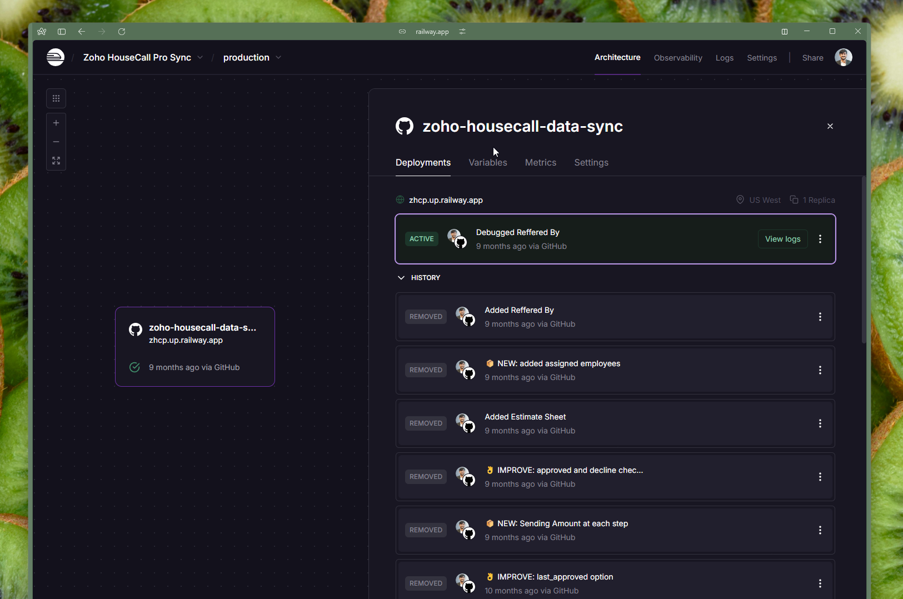This screenshot has height=599, width=903.
Task: Click the browser forward arrow
Action: click(x=102, y=32)
